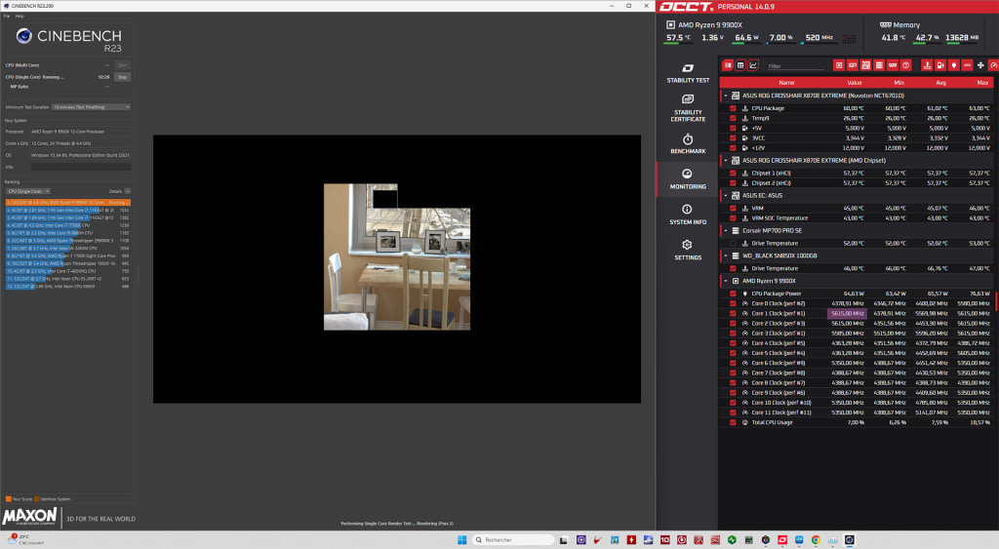Switch monitoring to table view icon

[740, 65]
